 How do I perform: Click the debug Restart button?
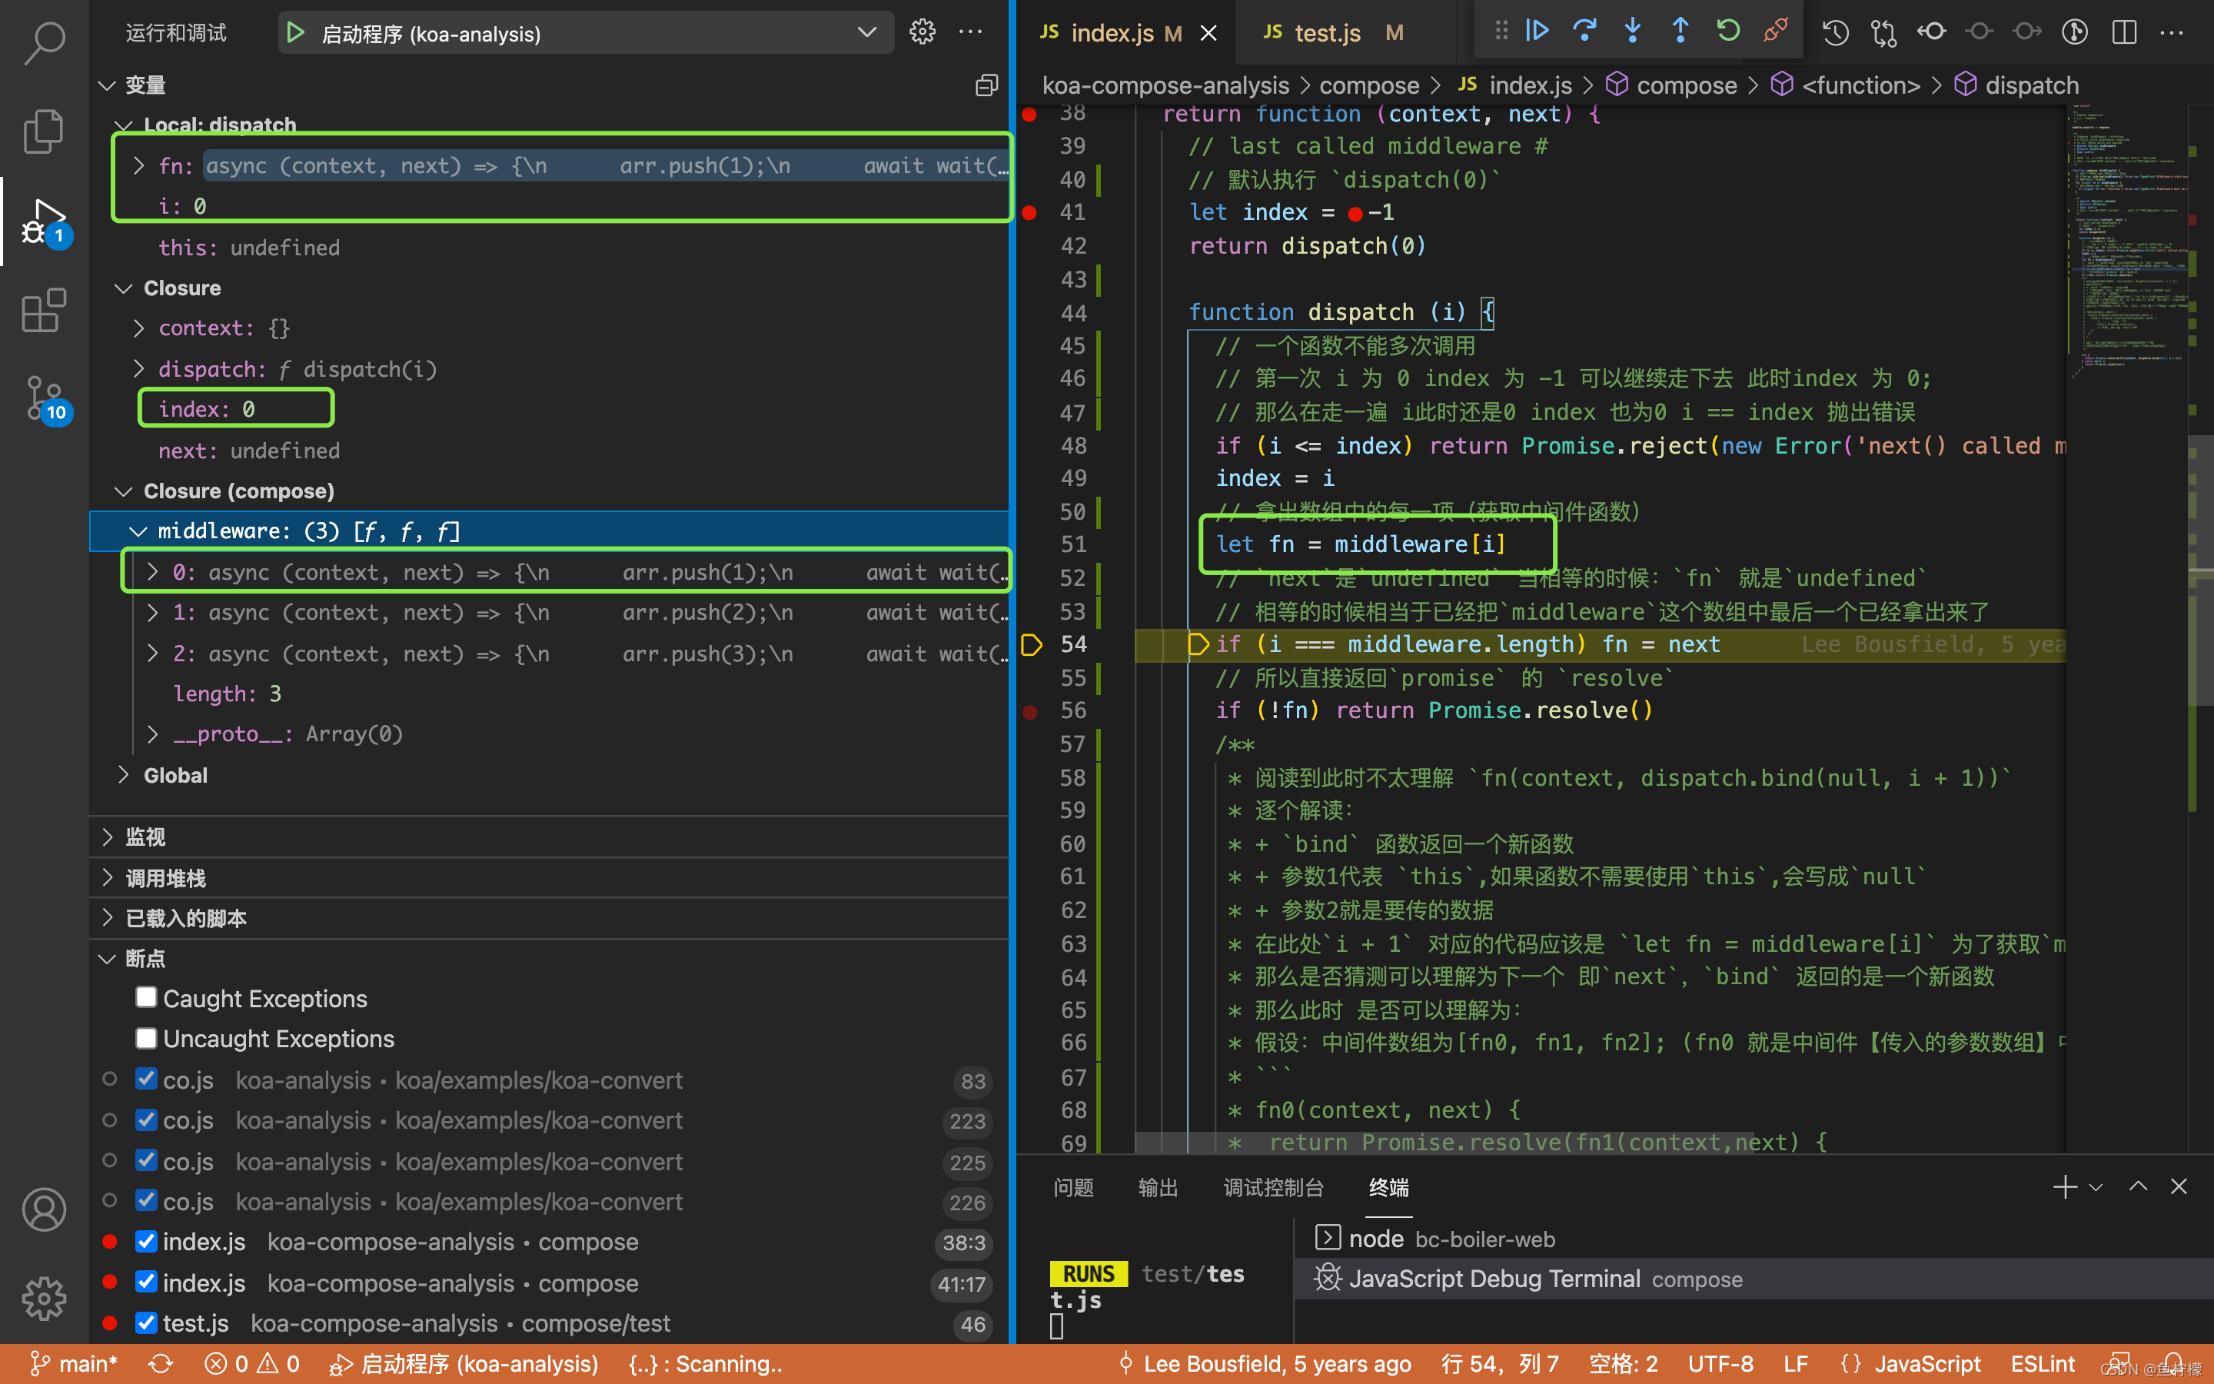click(1727, 31)
